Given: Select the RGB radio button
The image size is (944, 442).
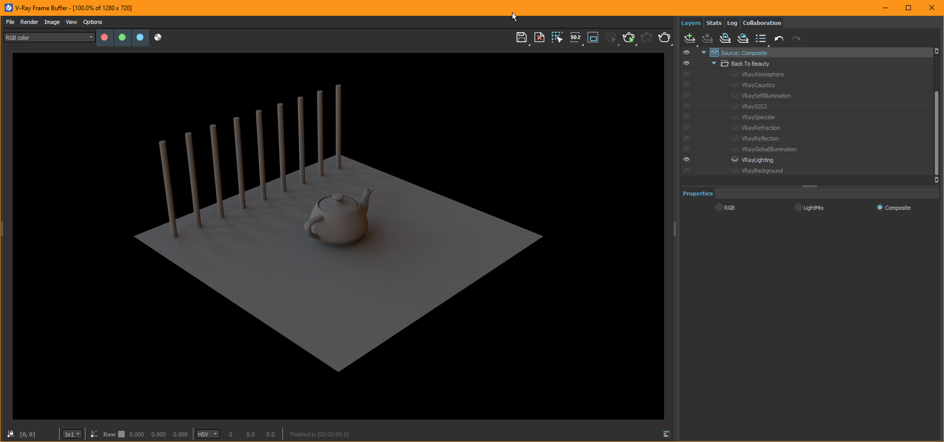Looking at the screenshot, I should [x=719, y=207].
